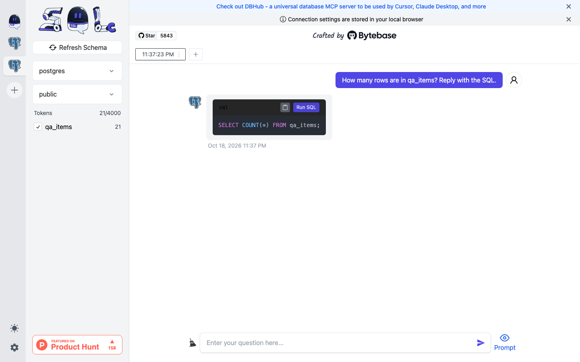Screen dimensions: 580x362
Task: Click the SQL Chat logo
Action: [x=77, y=20]
